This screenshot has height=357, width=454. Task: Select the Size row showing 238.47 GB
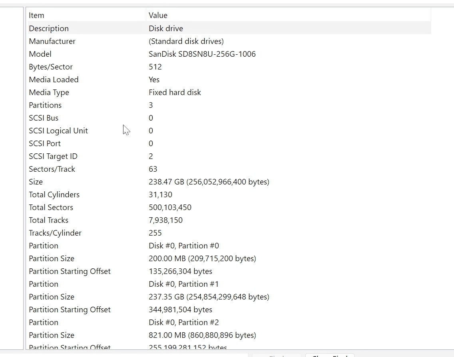tap(230, 182)
